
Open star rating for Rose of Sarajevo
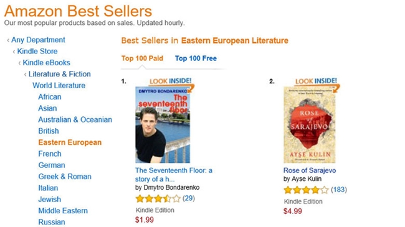[306, 190]
